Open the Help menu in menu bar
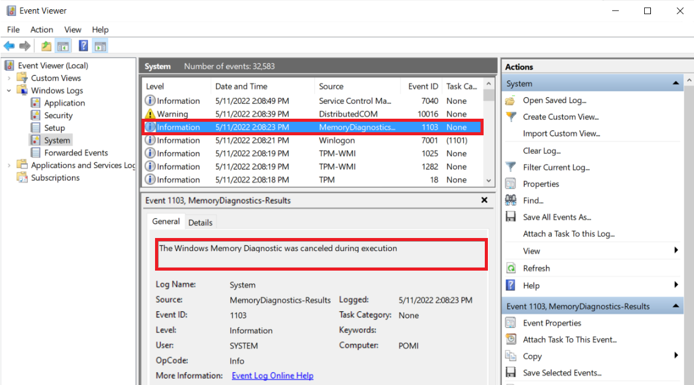This screenshot has height=385, width=694. coord(100,30)
